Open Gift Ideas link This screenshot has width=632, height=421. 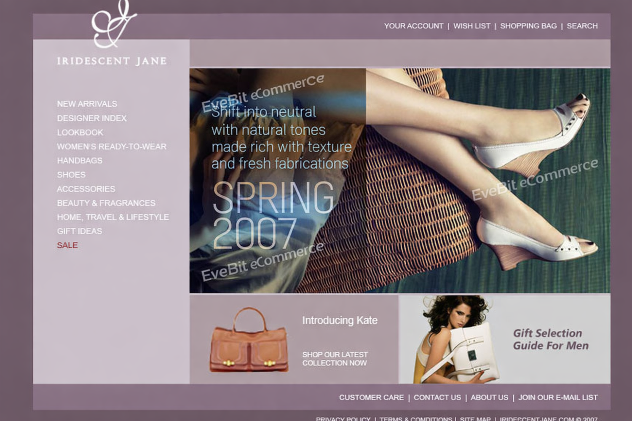80,231
